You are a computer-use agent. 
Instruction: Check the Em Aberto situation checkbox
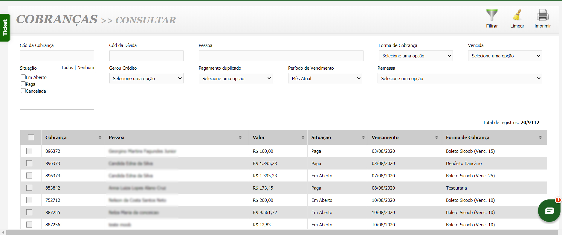pyautogui.click(x=23, y=77)
